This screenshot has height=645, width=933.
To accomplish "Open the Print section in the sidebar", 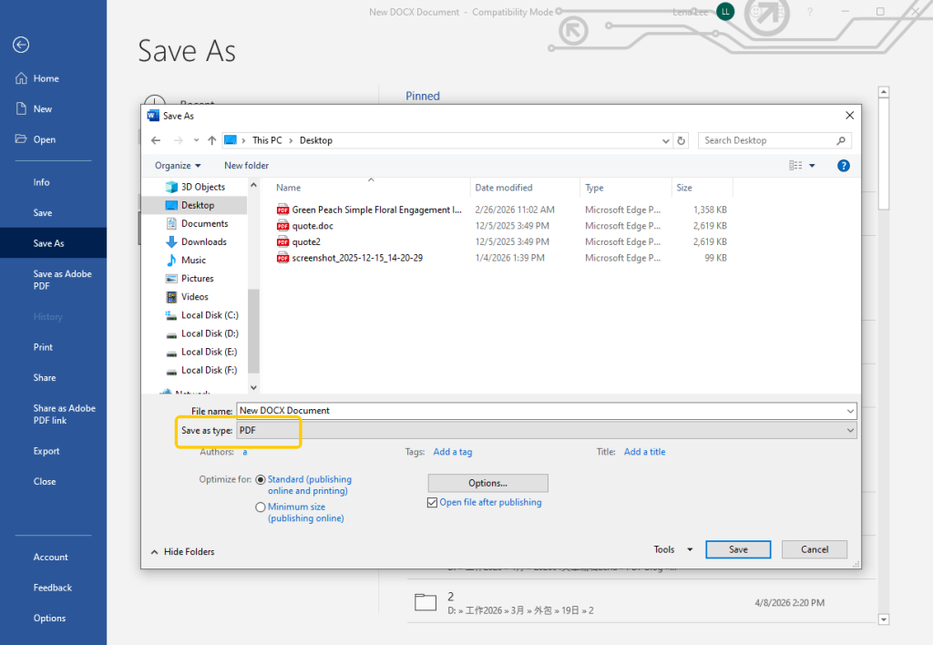I will (x=42, y=347).
